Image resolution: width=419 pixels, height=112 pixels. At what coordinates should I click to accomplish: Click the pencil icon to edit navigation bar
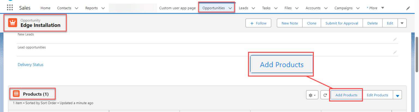408,8
